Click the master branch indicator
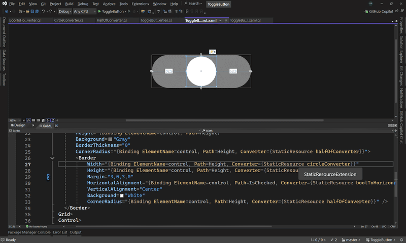 point(351,240)
